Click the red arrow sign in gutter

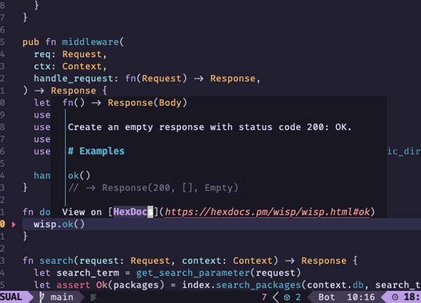13,224
